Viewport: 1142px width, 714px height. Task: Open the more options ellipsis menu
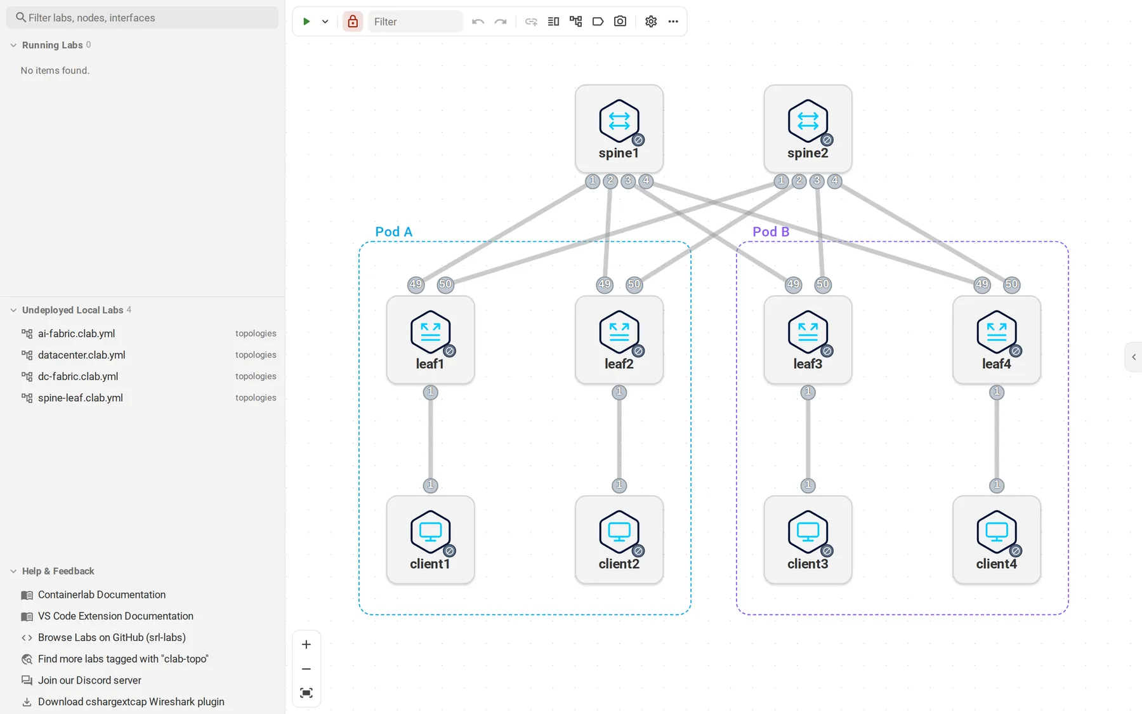(x=673, y=22)
